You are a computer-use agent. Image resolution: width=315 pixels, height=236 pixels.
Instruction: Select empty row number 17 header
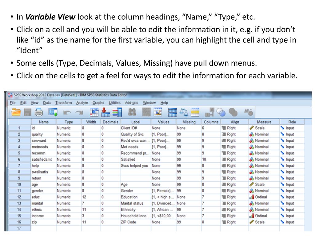coord(19,228)
